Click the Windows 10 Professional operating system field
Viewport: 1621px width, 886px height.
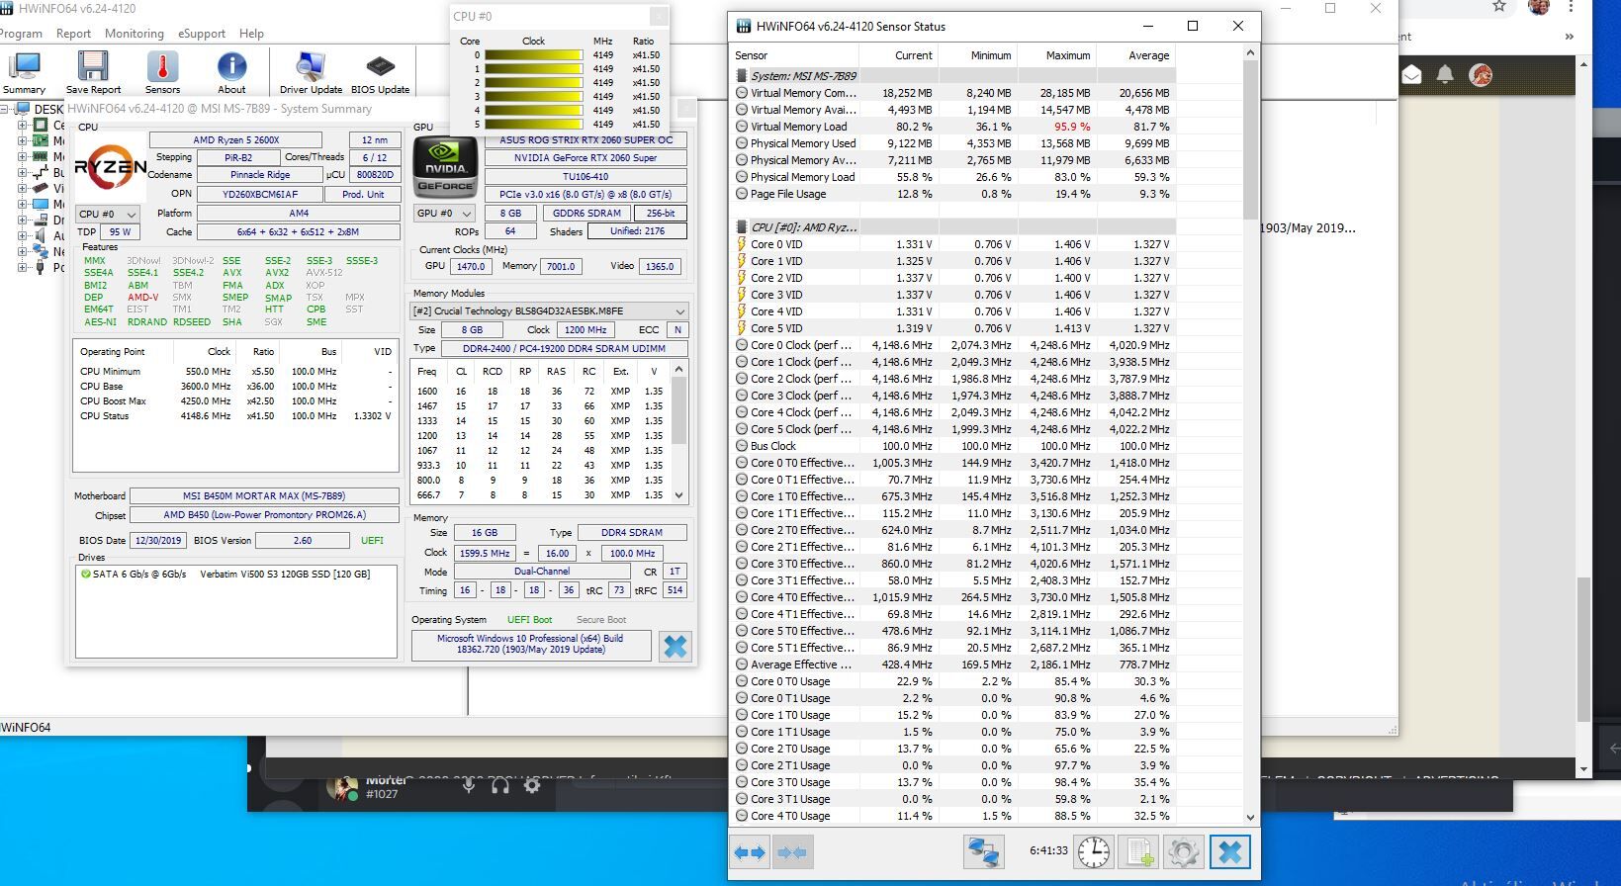[530, 645]
